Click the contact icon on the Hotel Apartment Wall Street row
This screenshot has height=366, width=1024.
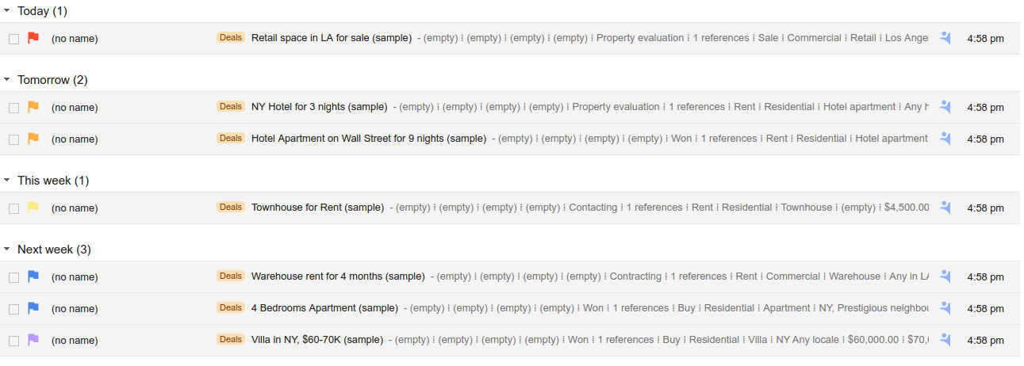pos(945,139)
